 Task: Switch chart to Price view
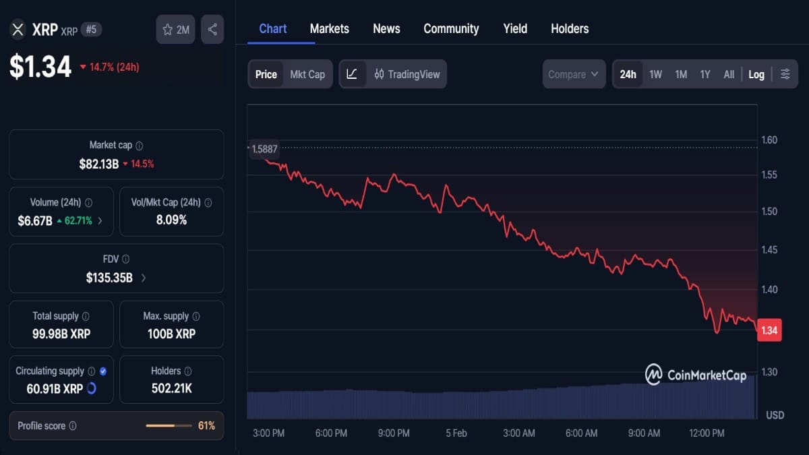tap(266, 74)
